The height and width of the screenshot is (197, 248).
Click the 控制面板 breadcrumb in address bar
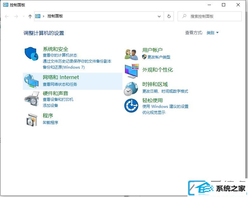[x=55, y=16]
